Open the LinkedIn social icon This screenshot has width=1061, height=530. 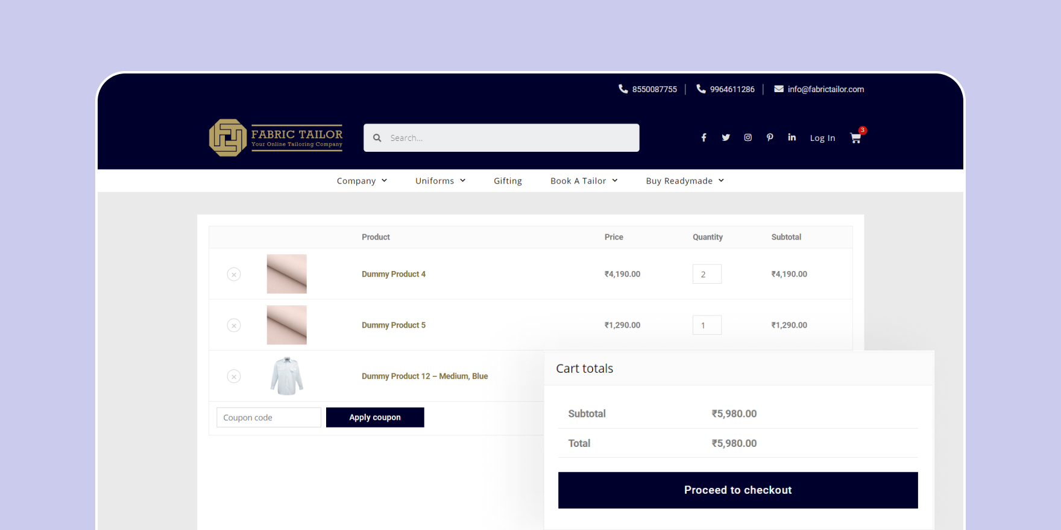[x=792, y=138]
